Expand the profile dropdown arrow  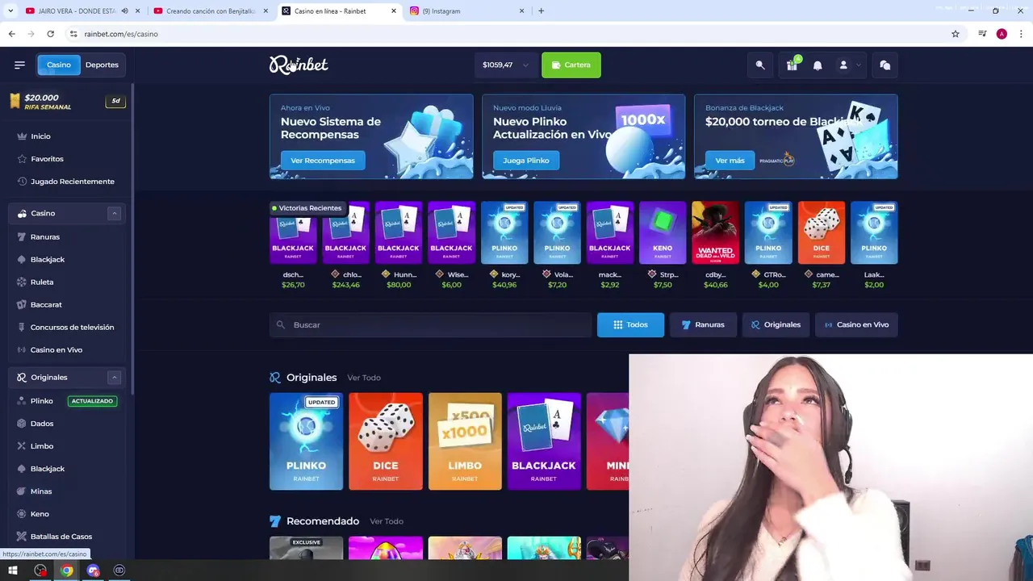(859, 65)
